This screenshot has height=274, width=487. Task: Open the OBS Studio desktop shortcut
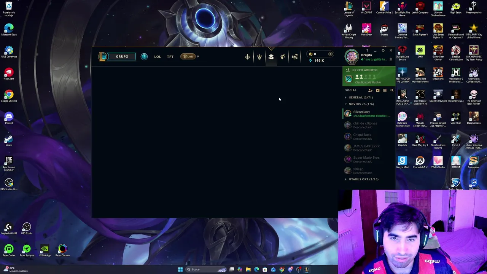coord(27,229)
